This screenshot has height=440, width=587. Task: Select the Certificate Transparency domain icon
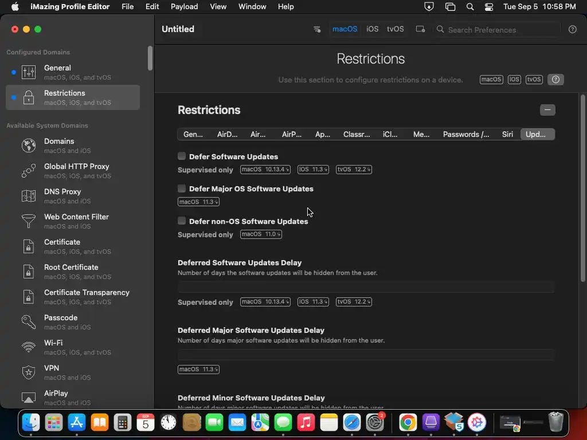(29, 297)
